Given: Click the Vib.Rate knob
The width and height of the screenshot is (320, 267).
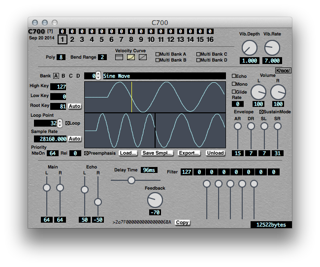Looking at the screenshot, I should (272, 48).
